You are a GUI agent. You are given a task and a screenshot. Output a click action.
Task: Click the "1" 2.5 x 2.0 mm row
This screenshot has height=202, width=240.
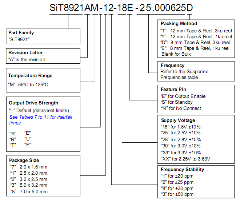[29, 173]
